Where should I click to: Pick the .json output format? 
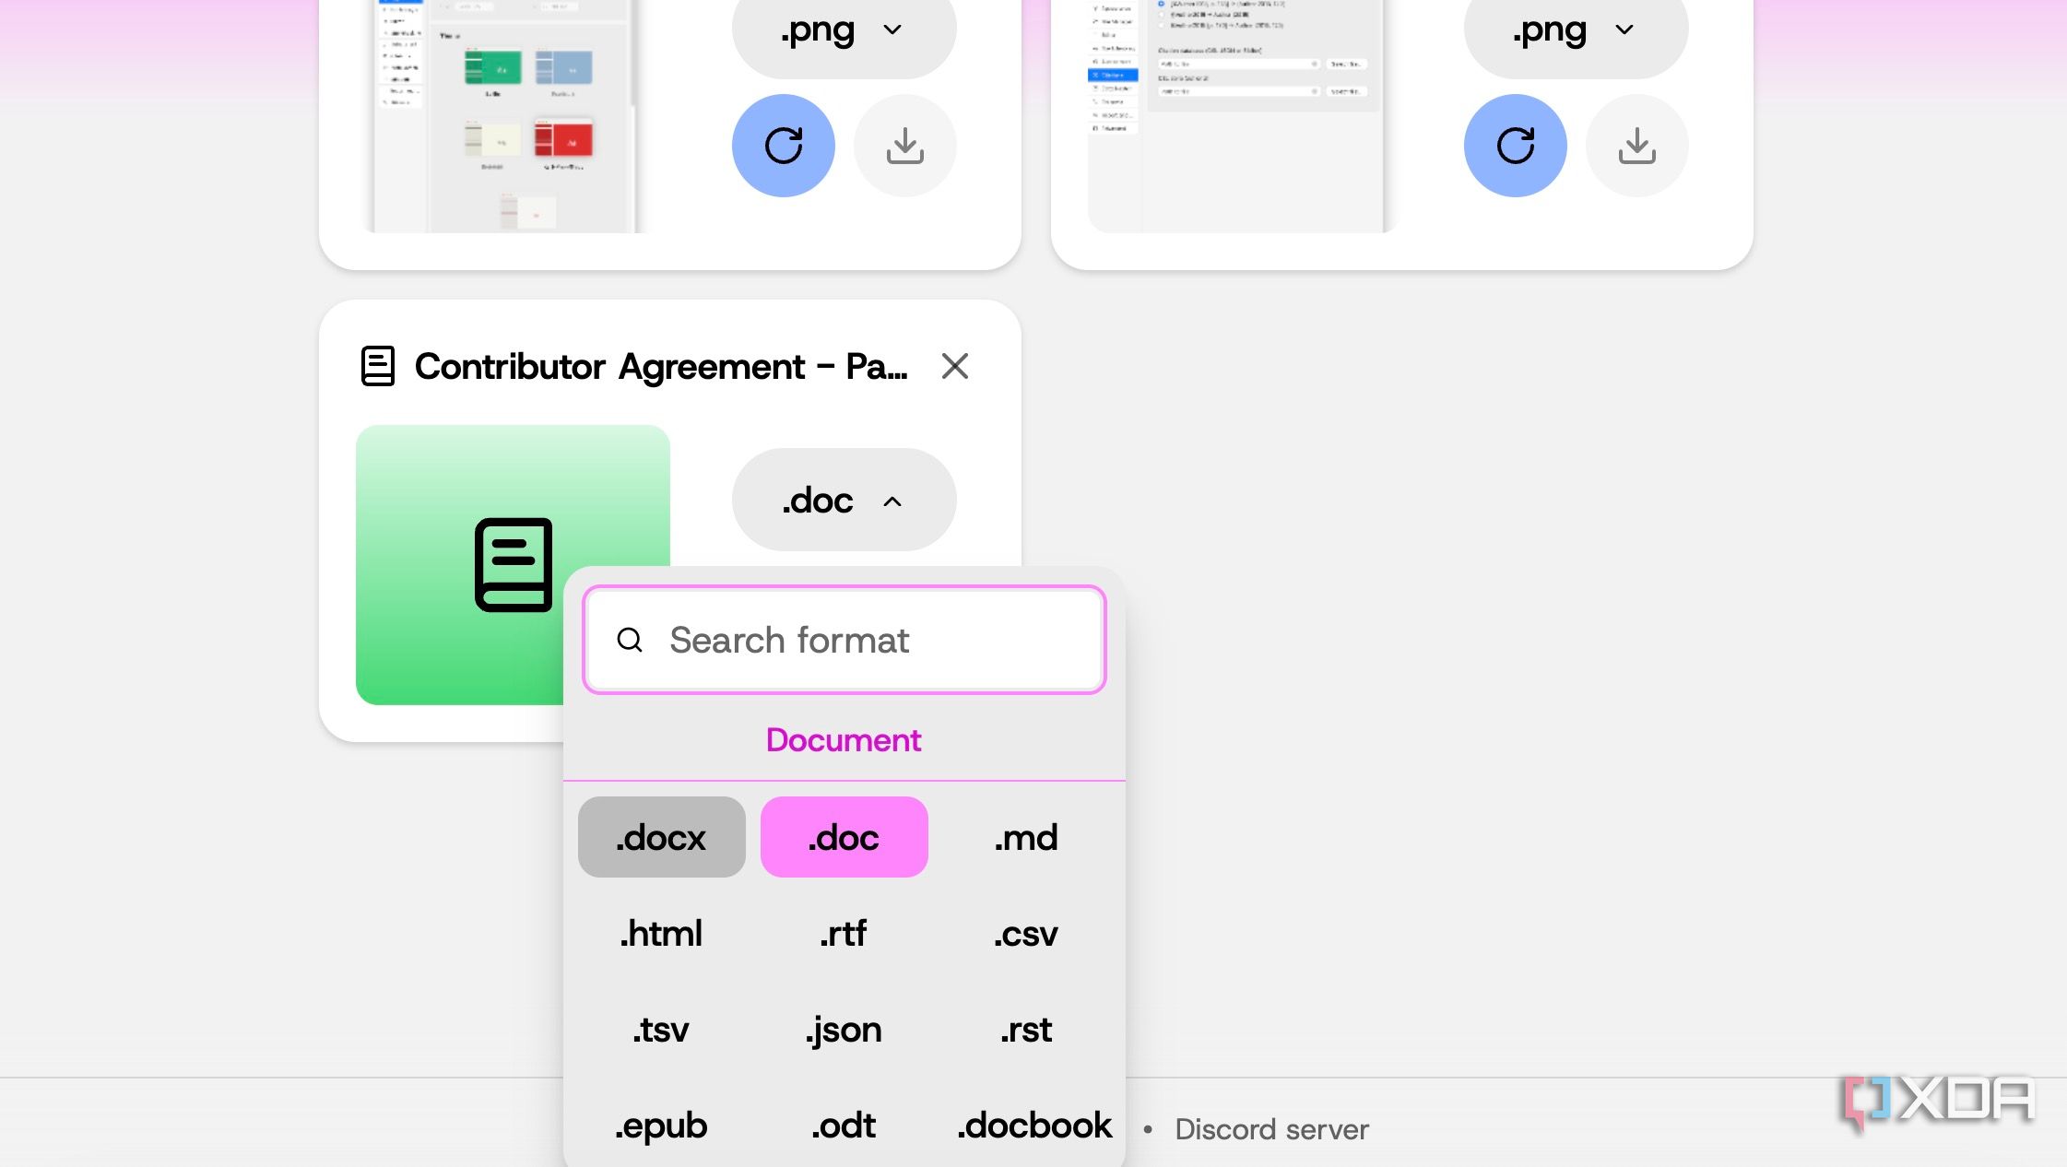tap(843, 1030)
